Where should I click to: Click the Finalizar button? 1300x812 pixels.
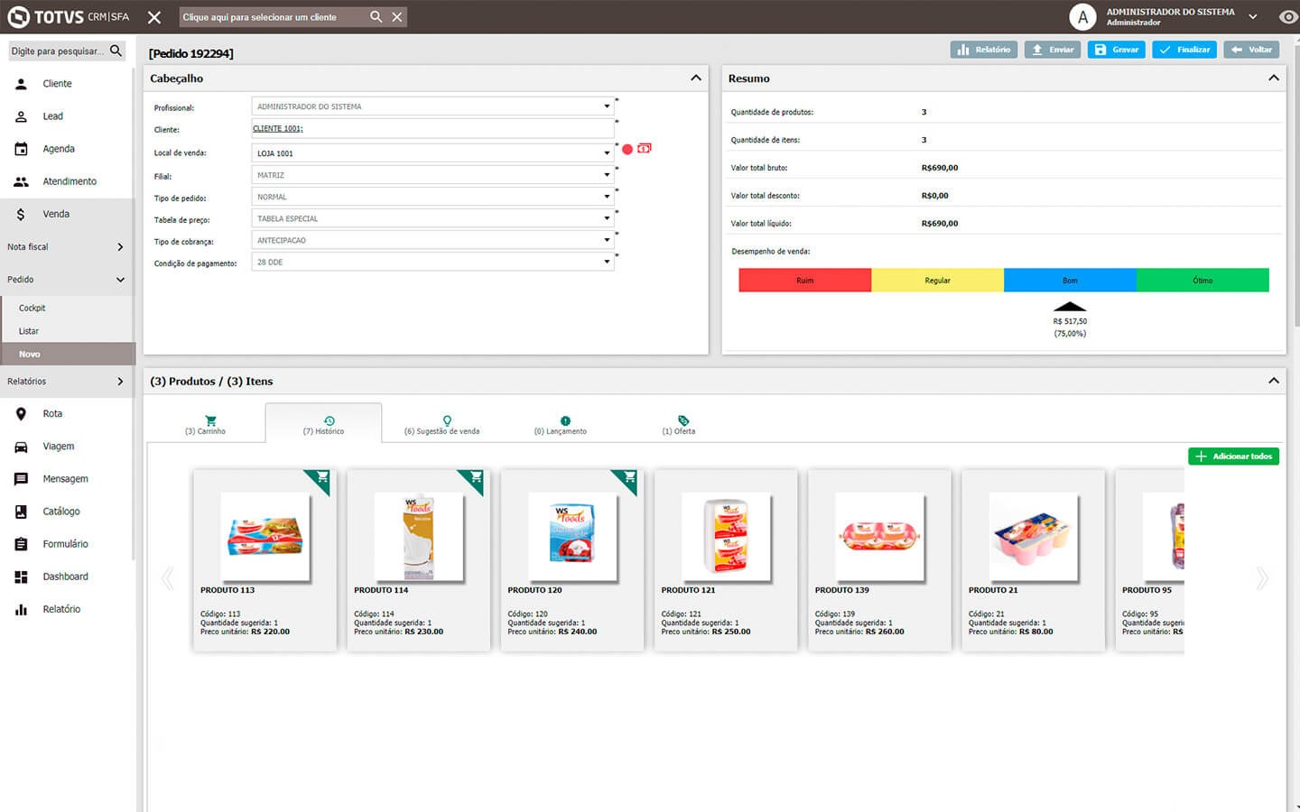coord(1184,50)
